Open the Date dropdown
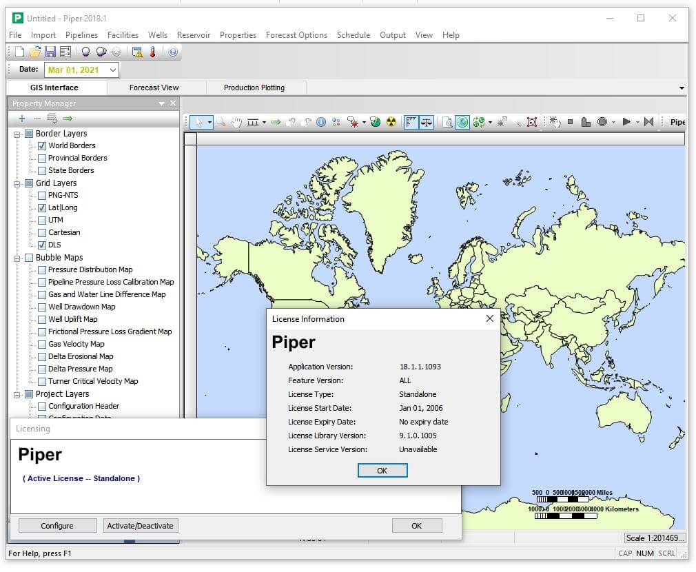The image size is (696, 572). point(113,70)
